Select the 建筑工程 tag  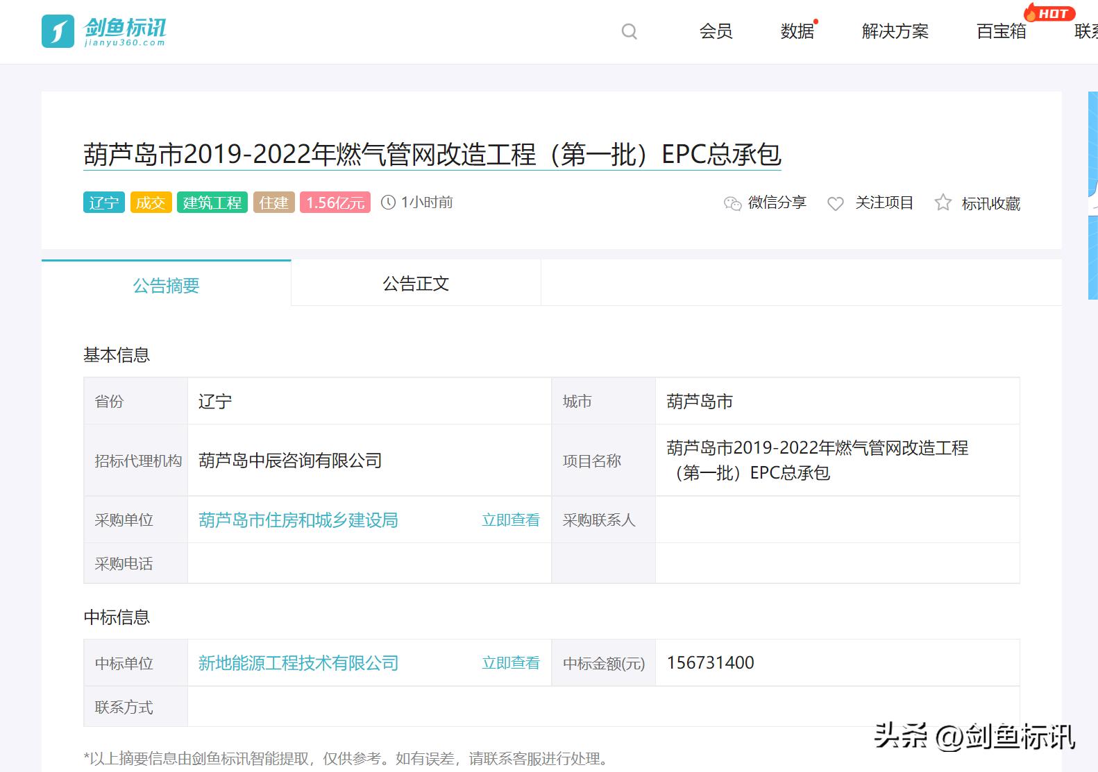coord(212,203)
